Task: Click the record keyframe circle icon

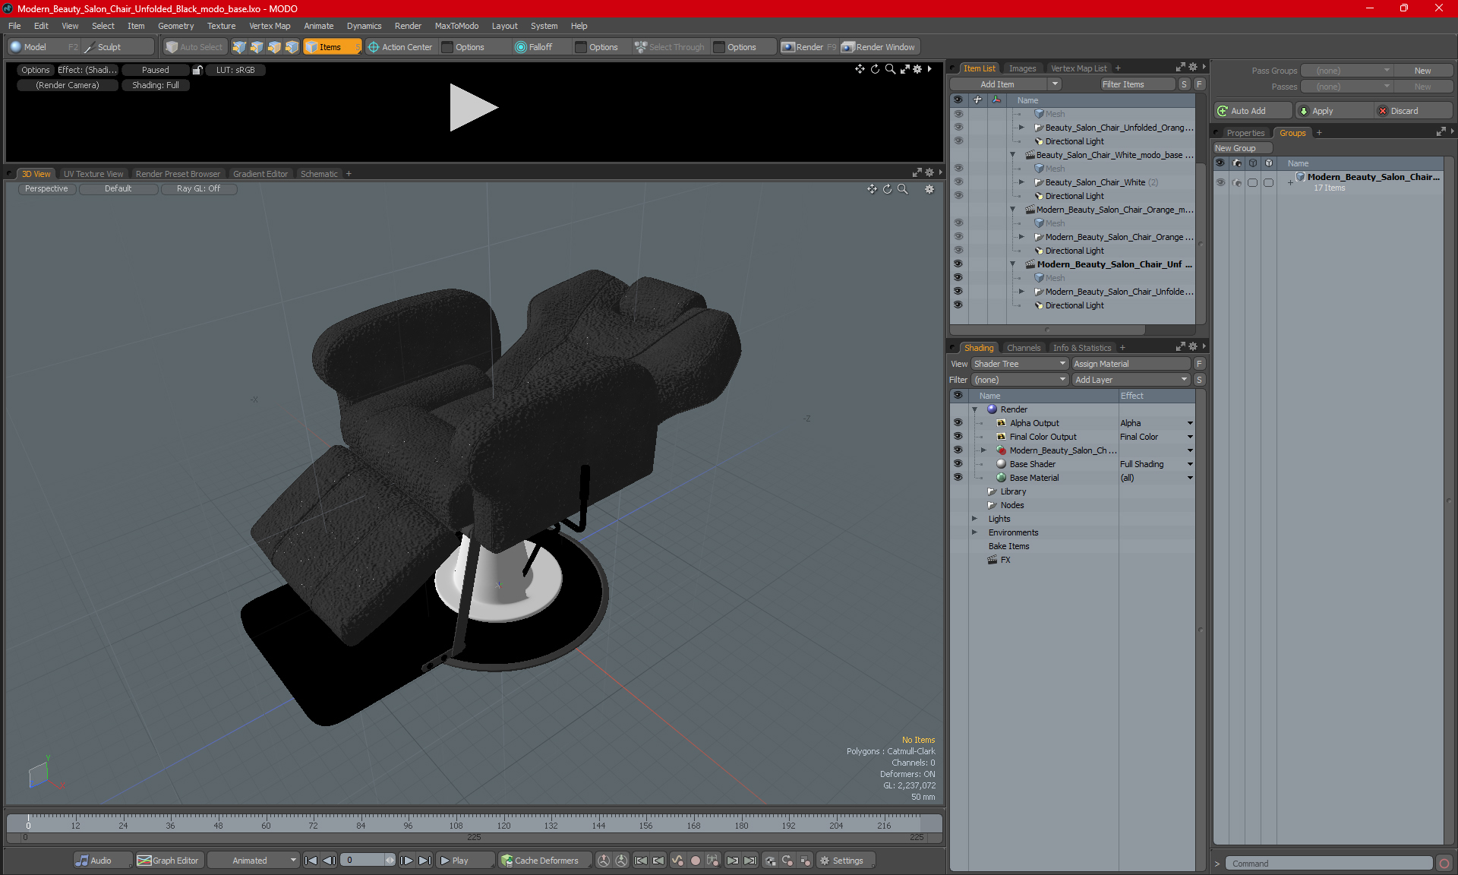Action: [x=695, y=861]
